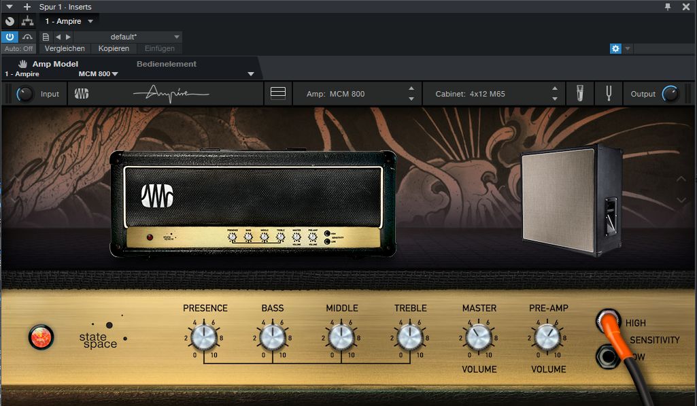Open the tuner fork icon
The image size is (697, 406).
coord(609,93)
